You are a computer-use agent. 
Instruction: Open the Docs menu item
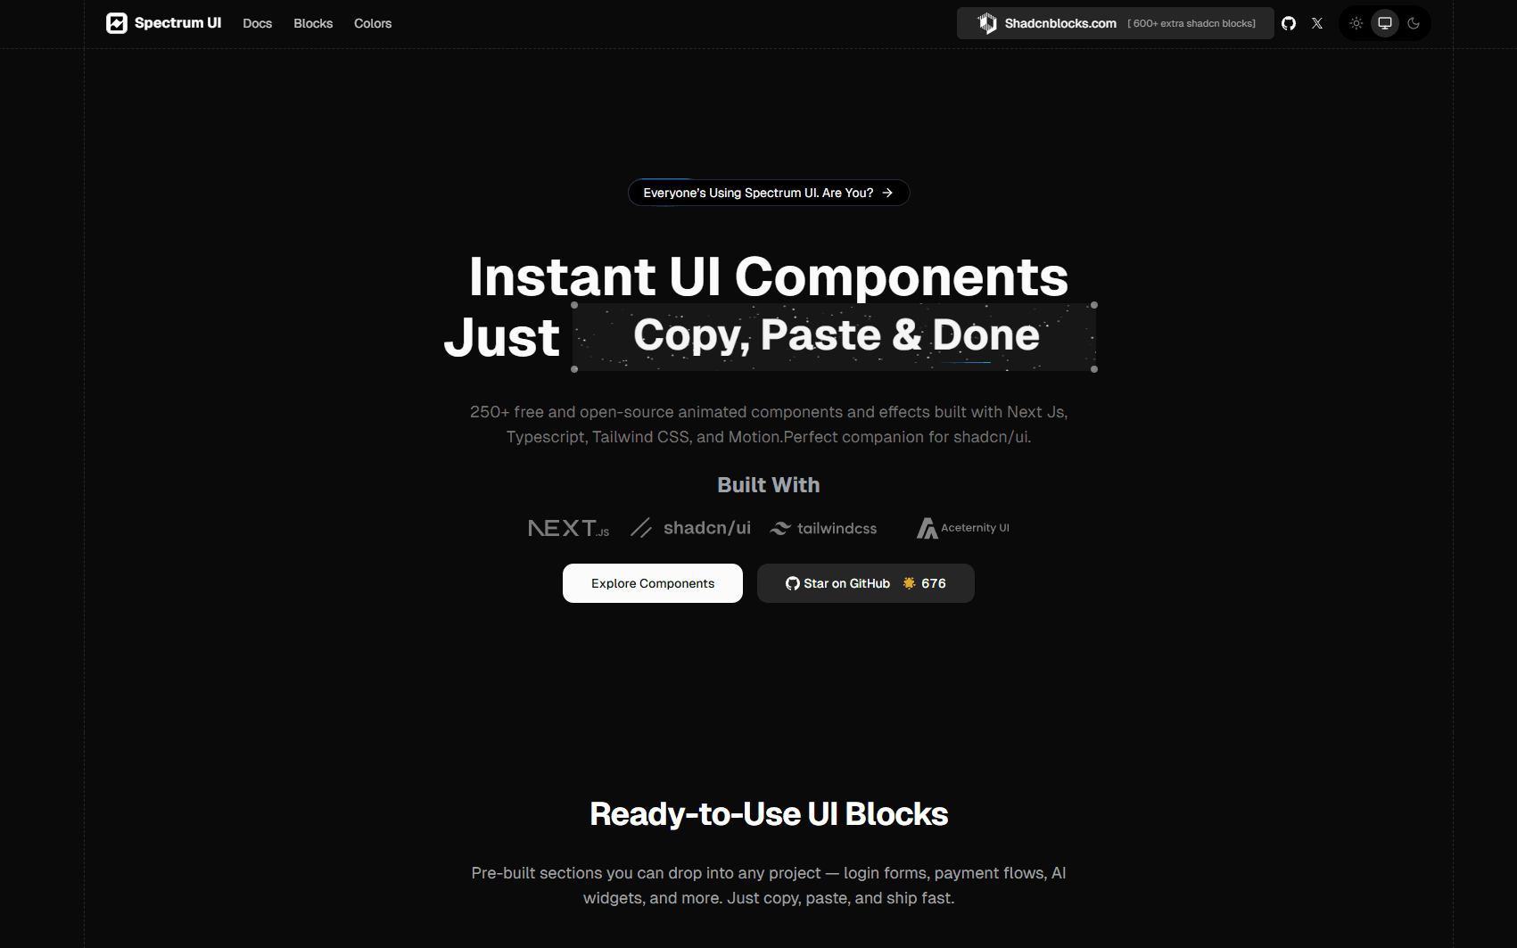258,23
